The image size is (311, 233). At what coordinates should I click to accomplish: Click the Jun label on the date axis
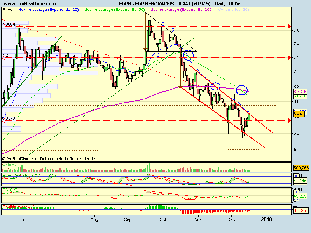coord(23,219)
